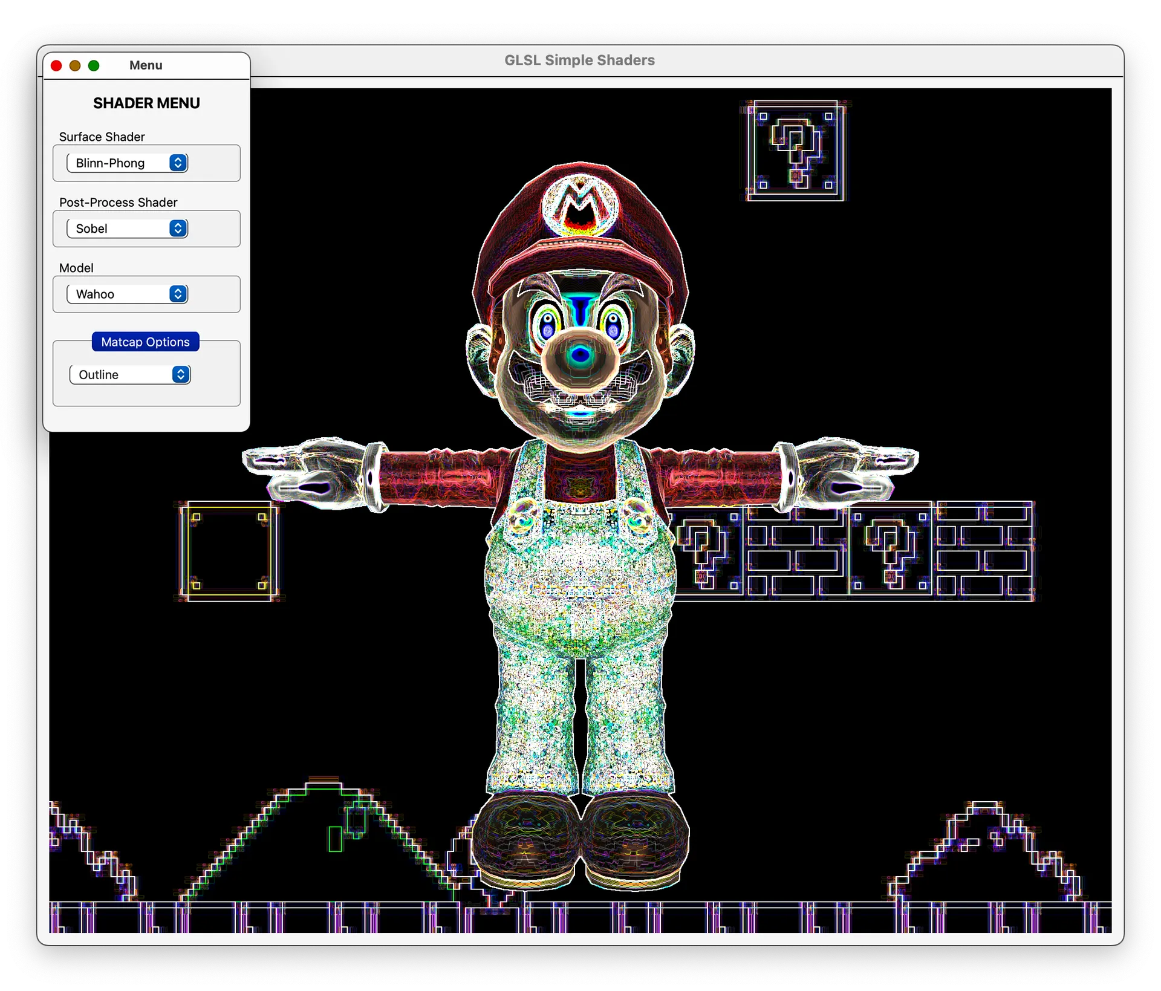
Task: Click the yellow minimize button on Menu window
Action: [x=75, y=65]
